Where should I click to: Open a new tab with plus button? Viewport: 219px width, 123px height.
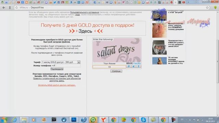click(x=188, y=2)
